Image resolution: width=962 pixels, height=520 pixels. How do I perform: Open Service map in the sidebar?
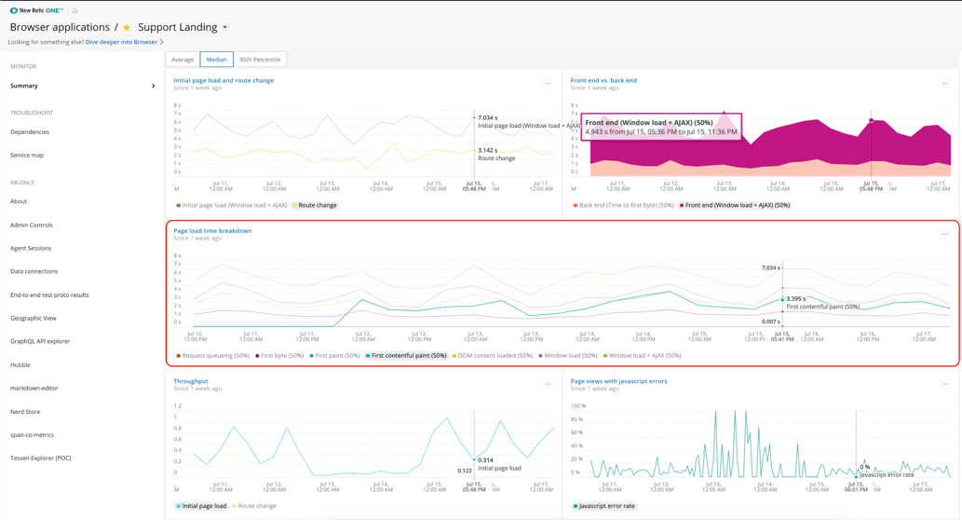pos(27,156)
